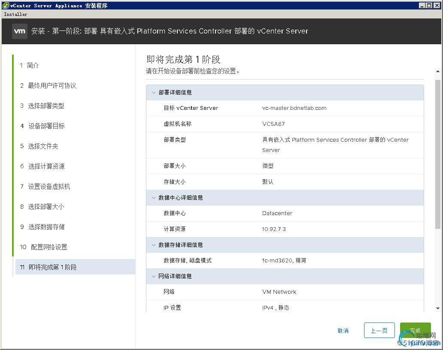The width and height of the screenshot is (443, 350).
Task: Click the scrollbar up arrow
Action: point(437,71)
